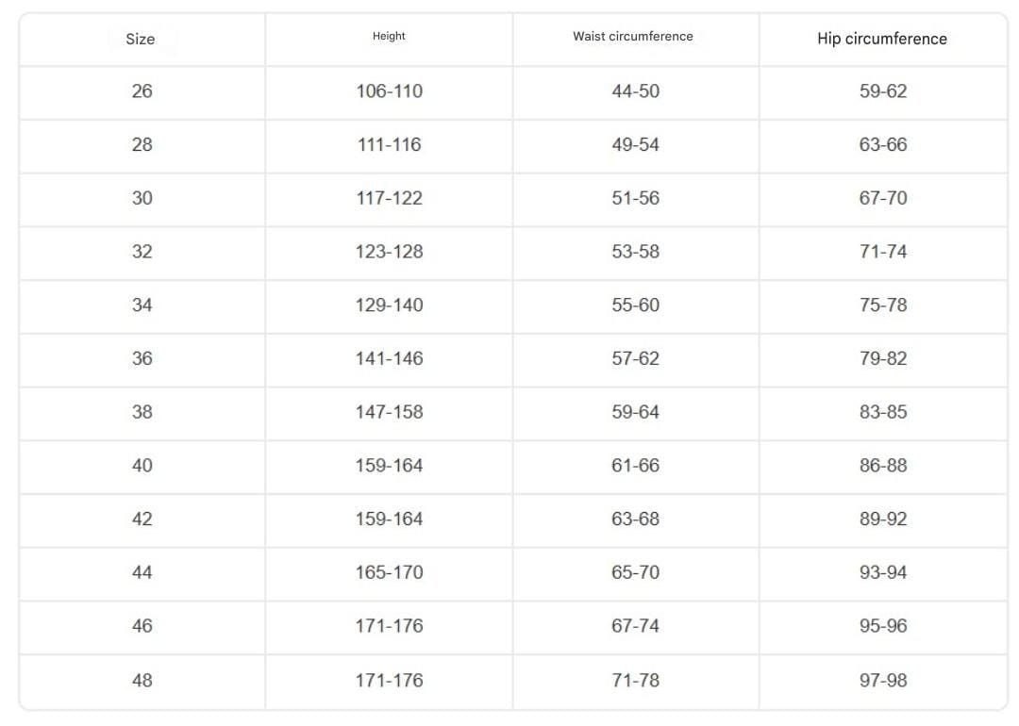Select the height value 129-140
Viewport: 1019px width, 726px height.
tap(390, 305)
